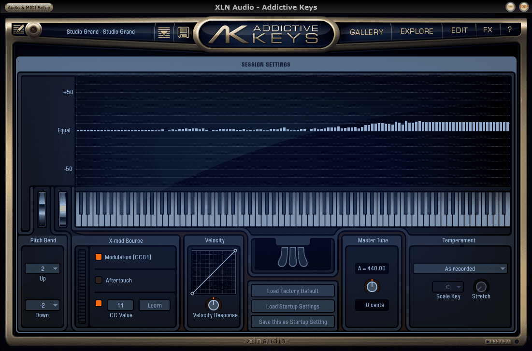Click the Temperament Stretch knob
Screen dimensions: 532x351
[x=481, y=287]
